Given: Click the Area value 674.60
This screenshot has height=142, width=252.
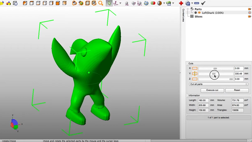Looking at the screenshot, I should point(237,105).
